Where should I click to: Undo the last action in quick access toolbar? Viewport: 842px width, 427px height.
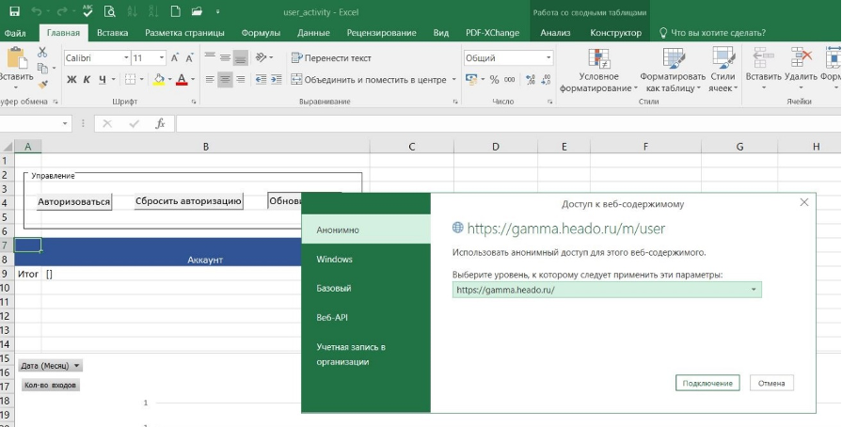pos(37,11)
